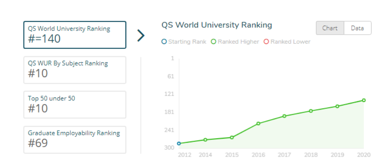Click the Ranked Higher green legend circle
Viewport: 385px width, 168px height.
214,42
